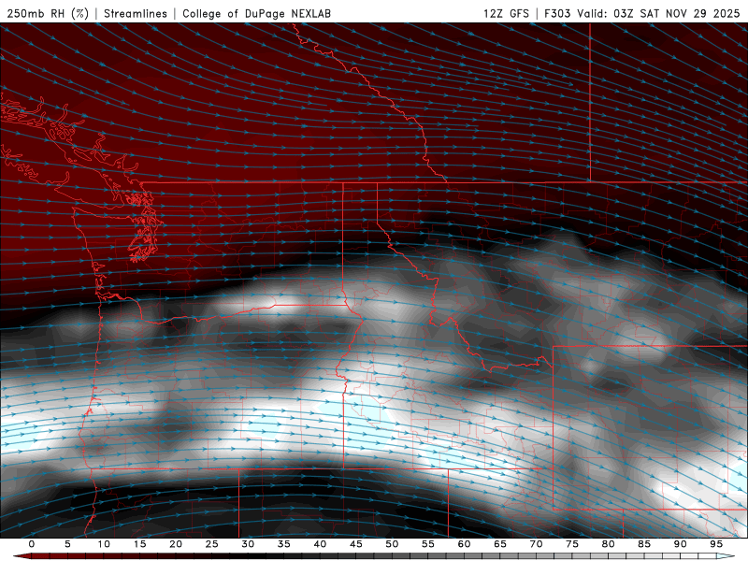
Task: Click the "95" value on color scale
Action: 716,544
